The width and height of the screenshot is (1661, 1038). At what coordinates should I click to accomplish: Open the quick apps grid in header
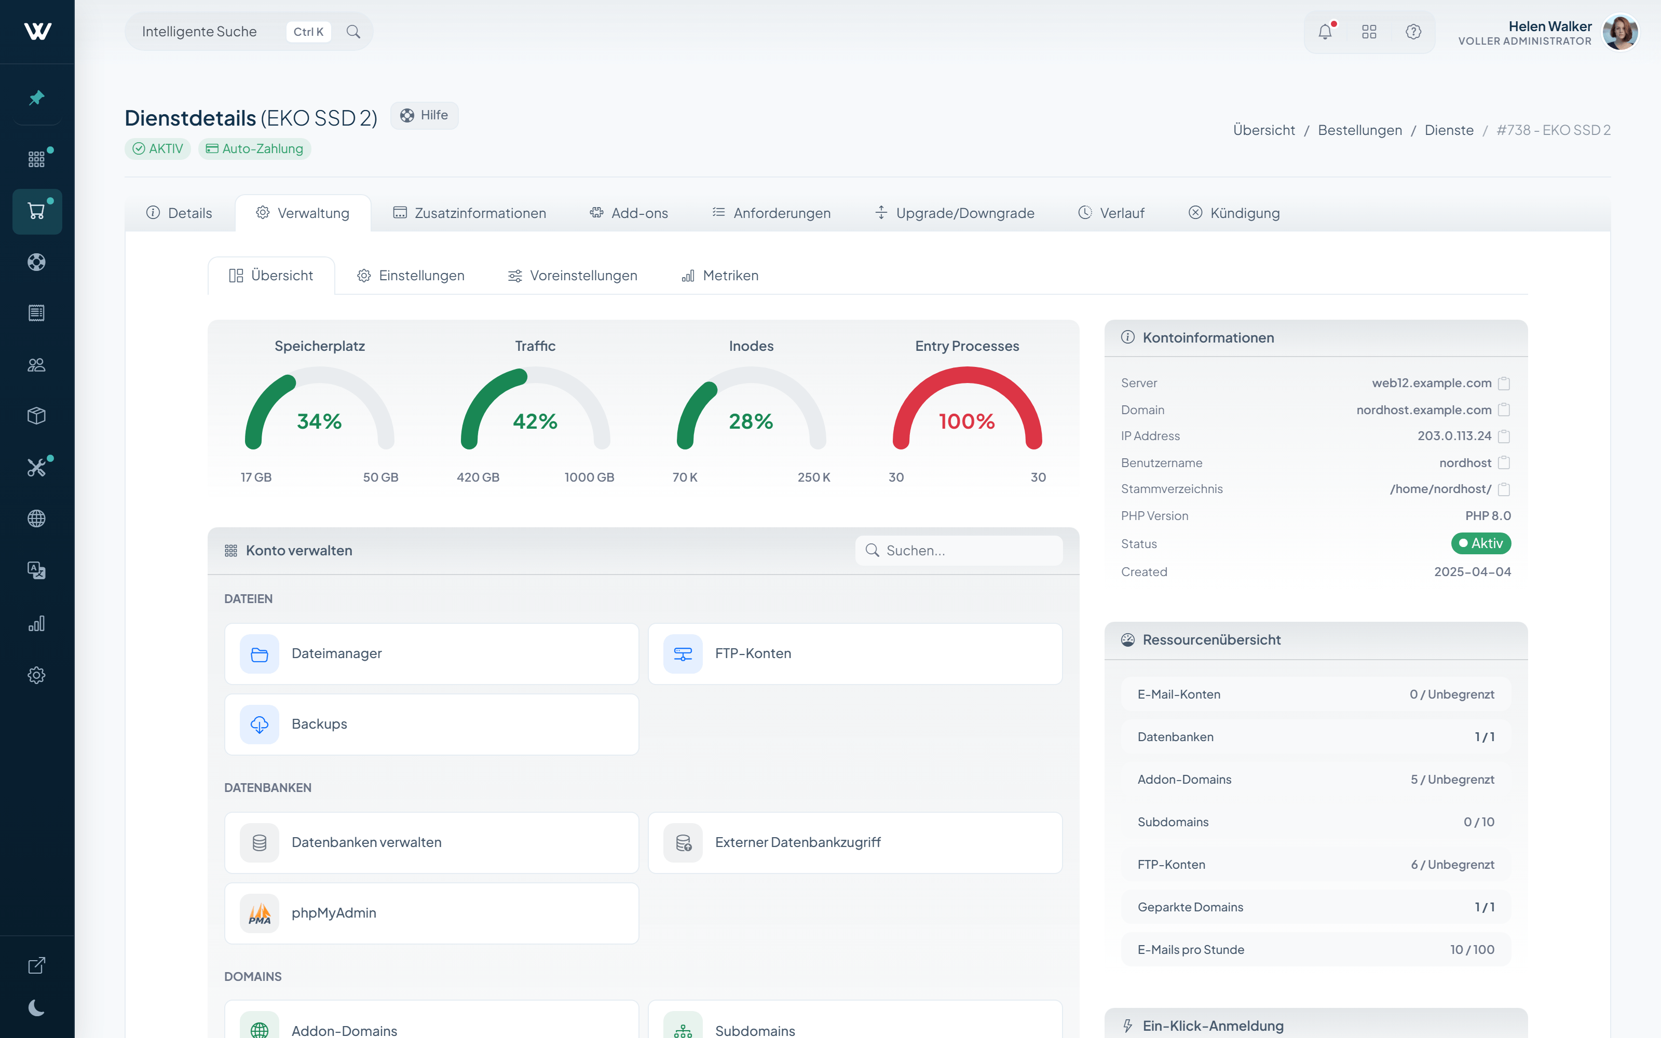click(1369, 32)
